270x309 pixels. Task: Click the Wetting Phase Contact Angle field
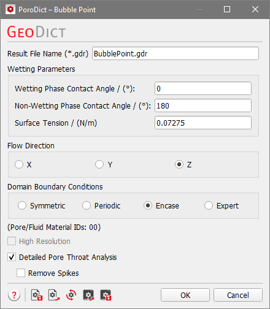click(203, 88)
